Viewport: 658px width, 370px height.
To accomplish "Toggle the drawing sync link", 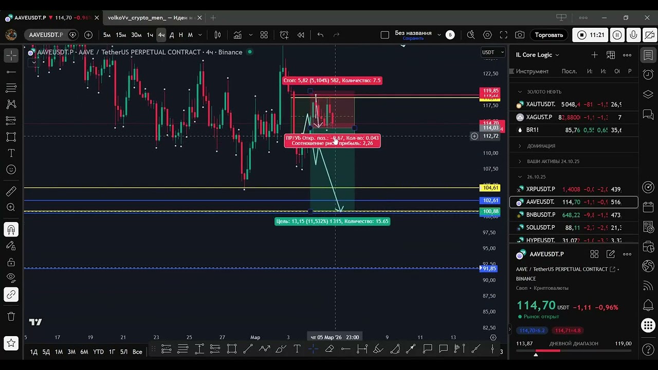I will click(x=11, y=294).
